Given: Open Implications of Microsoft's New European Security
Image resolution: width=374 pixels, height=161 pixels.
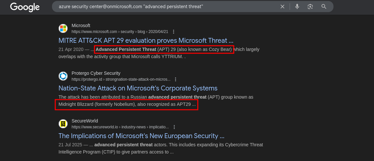Looking at the screenshot, I should pyautogui.click(x=141, y=136).
